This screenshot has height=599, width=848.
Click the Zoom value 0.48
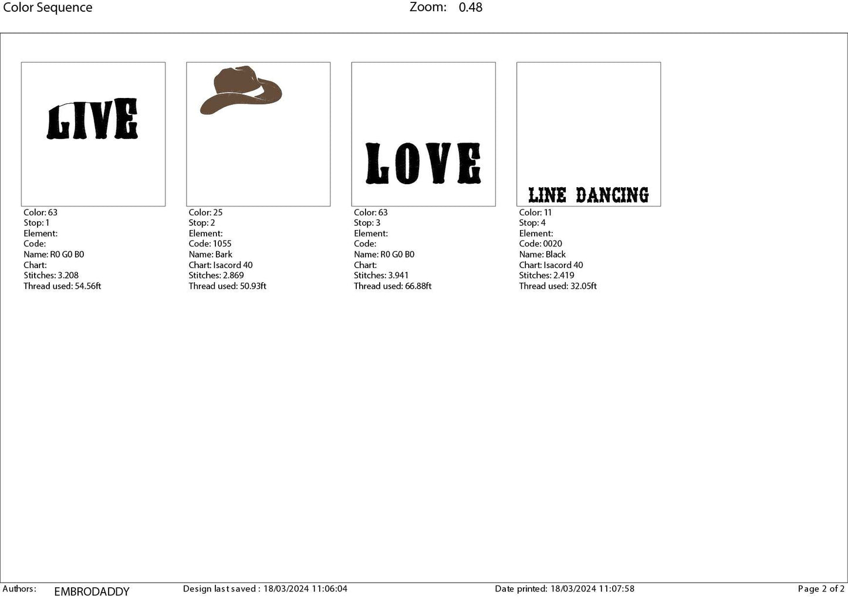click(x=471, y=7)
